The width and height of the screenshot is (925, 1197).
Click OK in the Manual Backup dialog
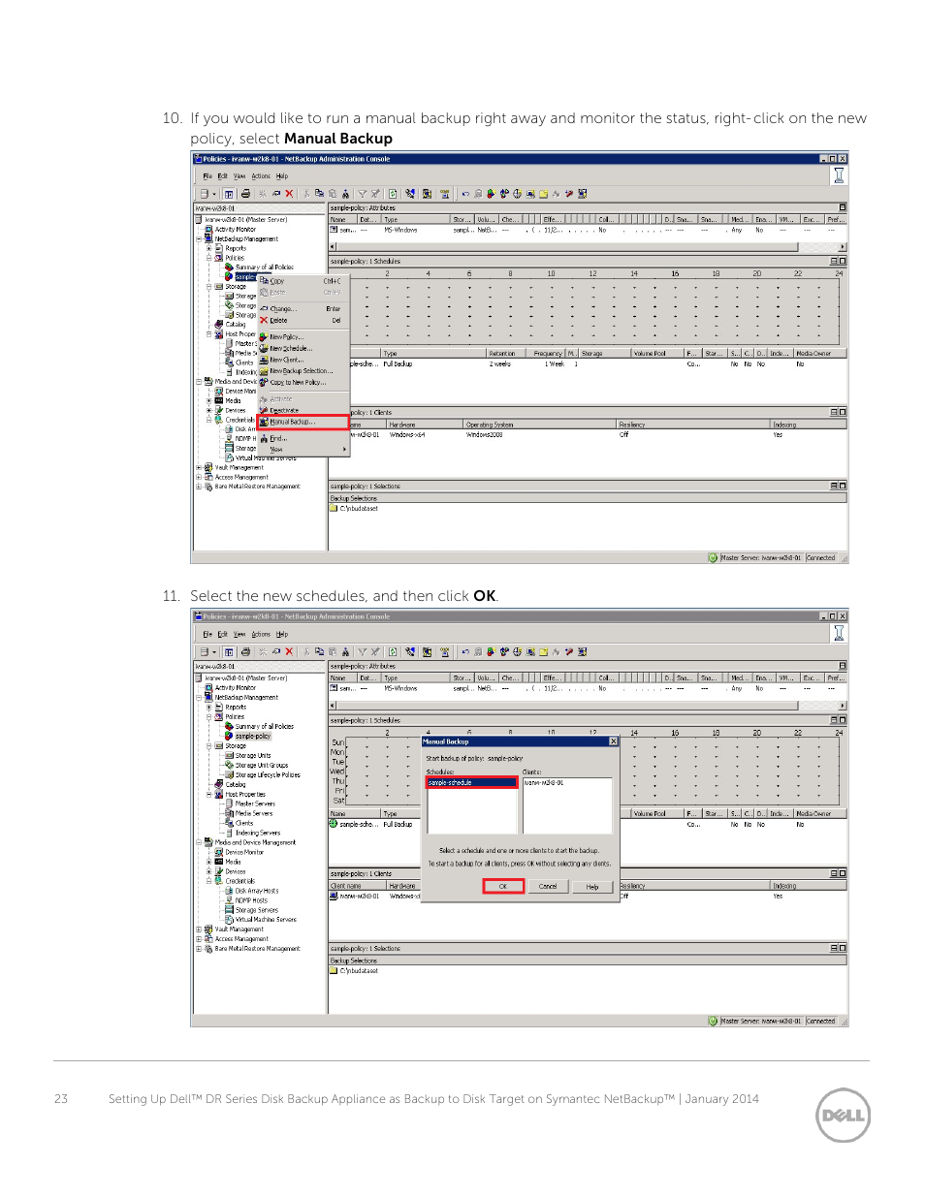tap(503, 886)
